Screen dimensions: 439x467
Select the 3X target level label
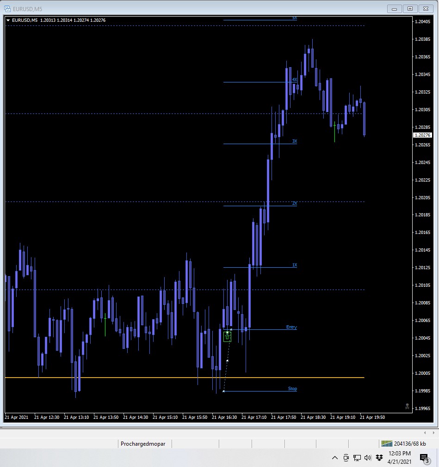click(295, 141)
